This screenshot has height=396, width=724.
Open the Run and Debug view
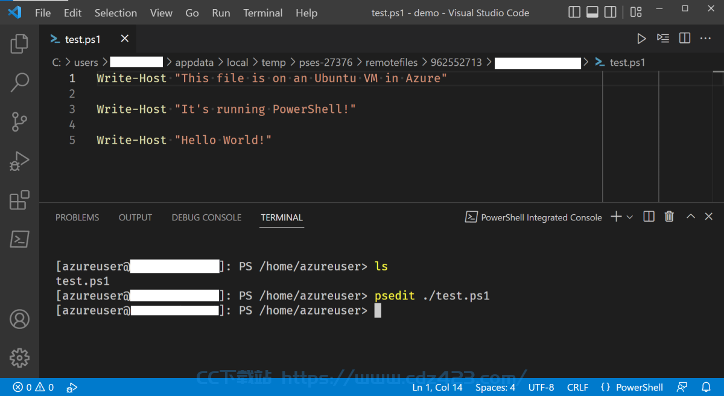(19, 161)
